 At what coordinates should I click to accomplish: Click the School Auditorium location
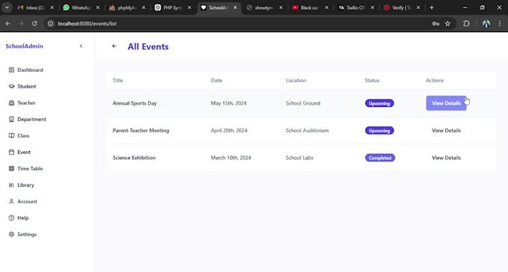[307, 130]
